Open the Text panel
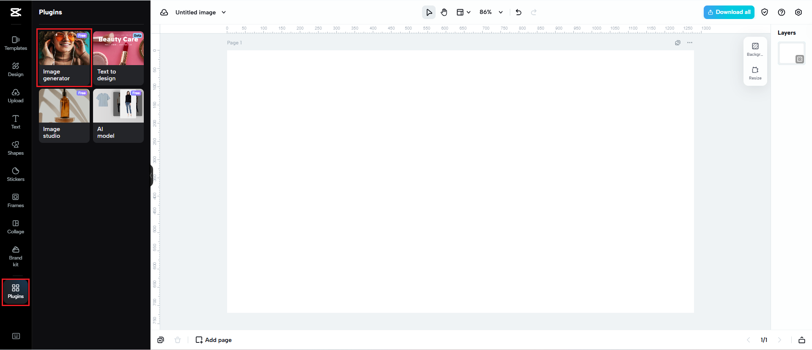Viewport: 812px width, 350px height. coord(16,122)
